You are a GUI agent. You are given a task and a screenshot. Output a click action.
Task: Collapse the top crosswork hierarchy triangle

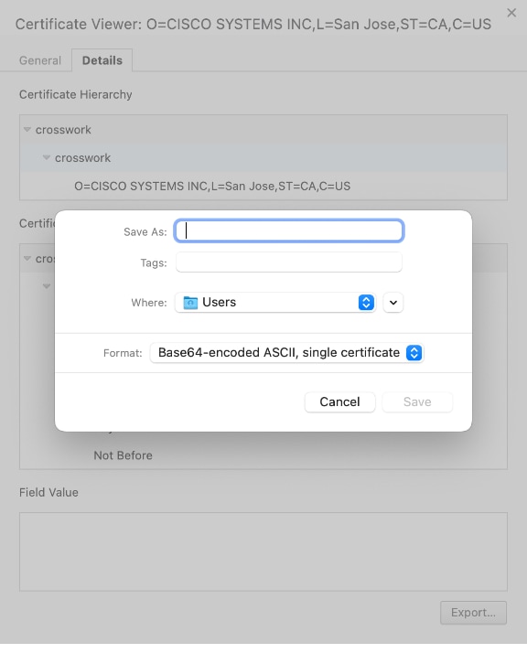[27, 130]
